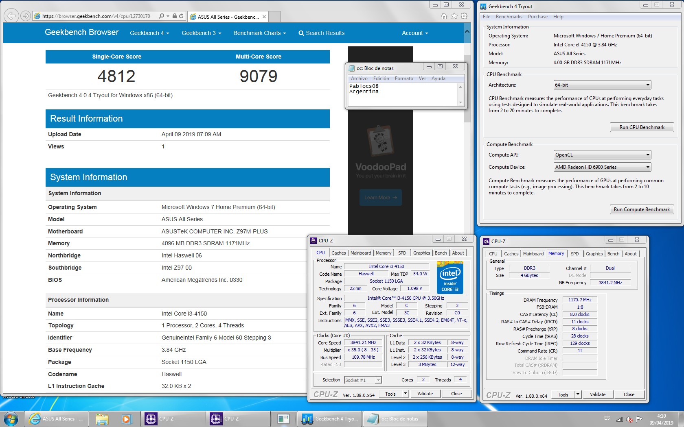The height and width of the screenshot is (427, 684).
Task: Open the Purchase menu in Geekbench 4 Tryout
Action: 538,17
